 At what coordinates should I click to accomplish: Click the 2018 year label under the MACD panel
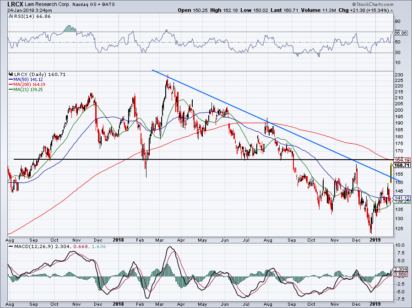click(x=118, y=304)
